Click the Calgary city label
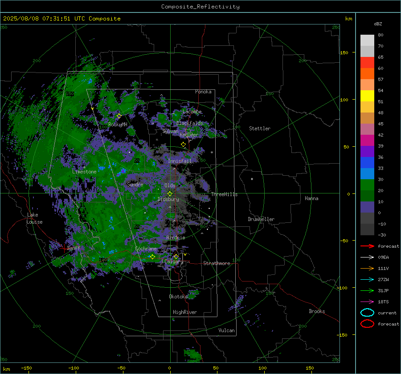Screen dimensions: 401x374 click(174, 261)
